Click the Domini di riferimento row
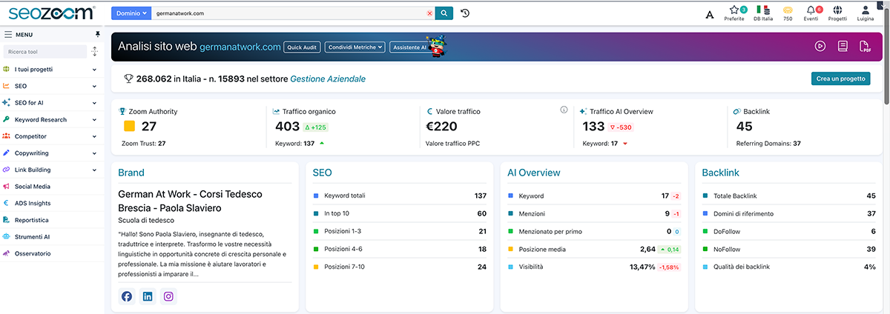The height and width of the screenshot is (314, 890). [789, 213]
